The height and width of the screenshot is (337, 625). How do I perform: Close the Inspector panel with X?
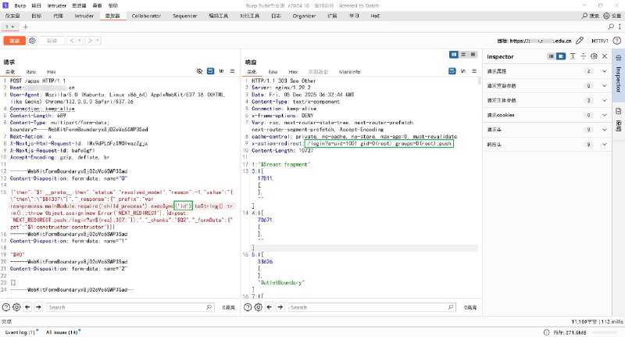tap(604, 56)
